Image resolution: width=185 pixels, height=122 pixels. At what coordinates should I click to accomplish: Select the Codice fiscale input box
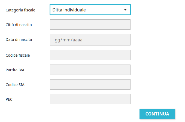[x=90, y=55]
